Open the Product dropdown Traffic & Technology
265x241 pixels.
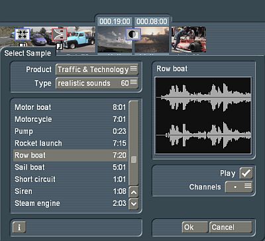pyautogui.click(x=97, y=70)
